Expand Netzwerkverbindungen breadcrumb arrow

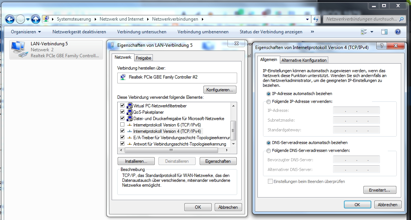point(202,19)
